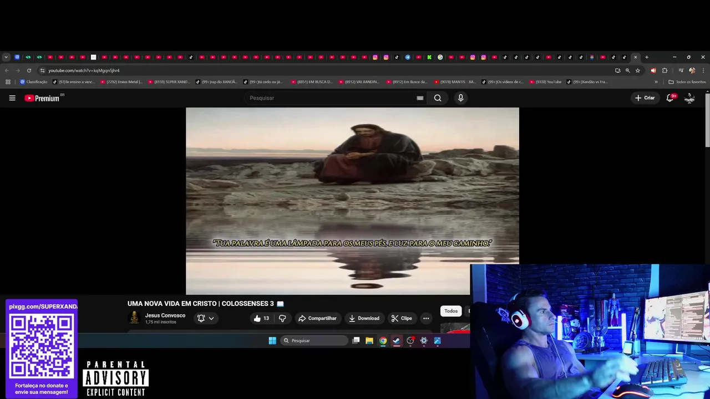
Task: Open Windows Task View icon
Action: 356,341
